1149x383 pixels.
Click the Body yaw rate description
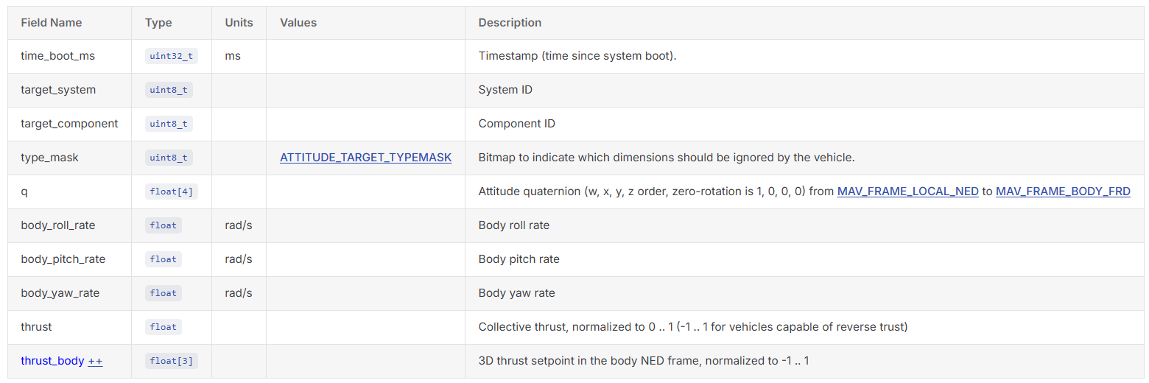tap(516, 293)
